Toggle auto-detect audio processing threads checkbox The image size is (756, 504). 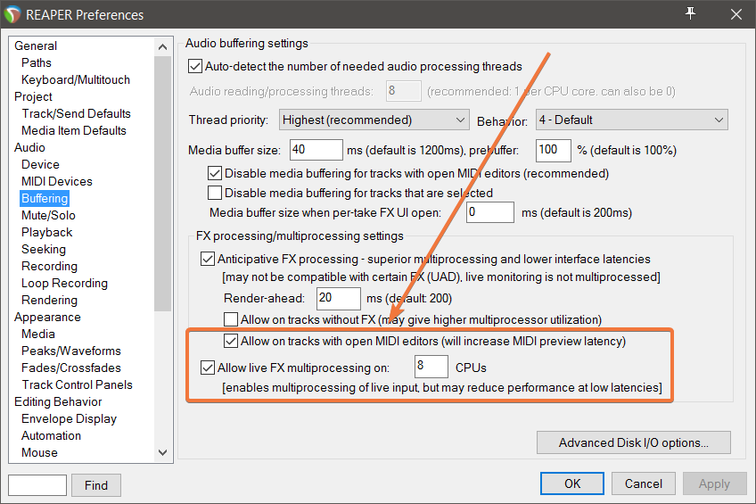[x=194, y=66]
